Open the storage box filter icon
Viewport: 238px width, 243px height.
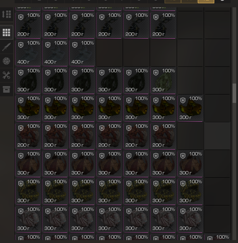click(x=7, y=89)
